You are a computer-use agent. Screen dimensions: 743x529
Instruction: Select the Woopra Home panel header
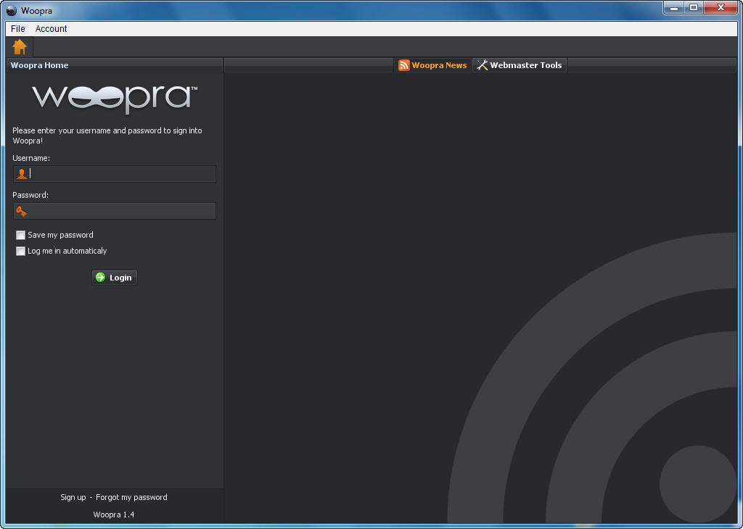click(x=114, y=65)
